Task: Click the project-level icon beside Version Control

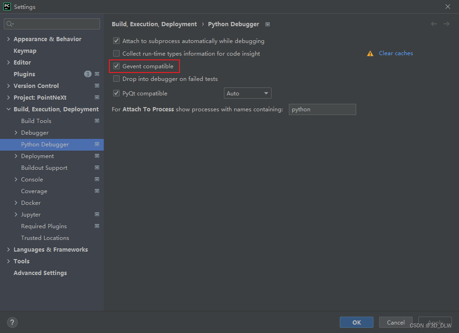Action: (x=97, y=86)
